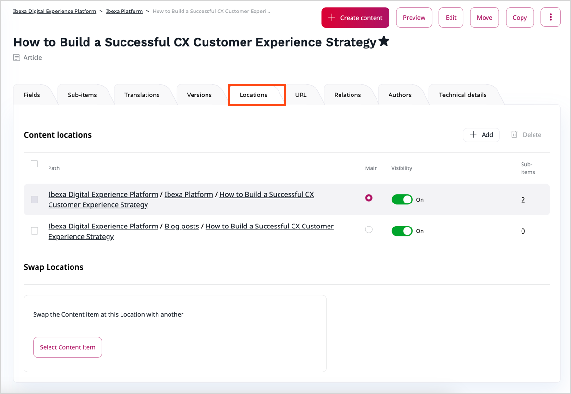Viewport: 571px width, 394px height.
Task: Click Select Content item button
Action: 68,347
